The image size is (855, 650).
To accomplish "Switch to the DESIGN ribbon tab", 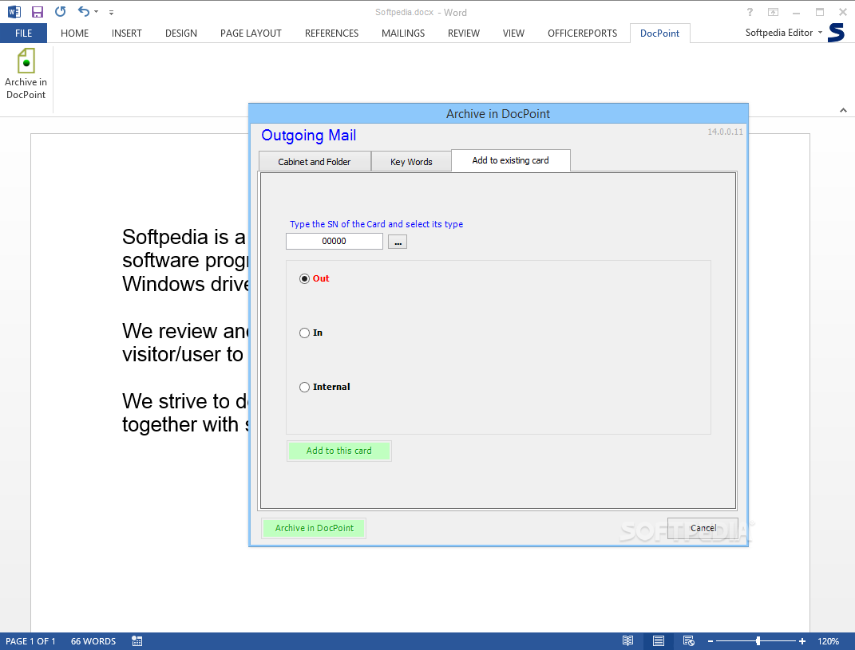I will [x=181, y=33].
